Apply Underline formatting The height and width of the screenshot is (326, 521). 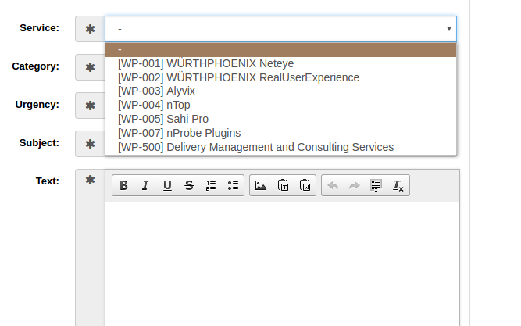coord(167,185)
